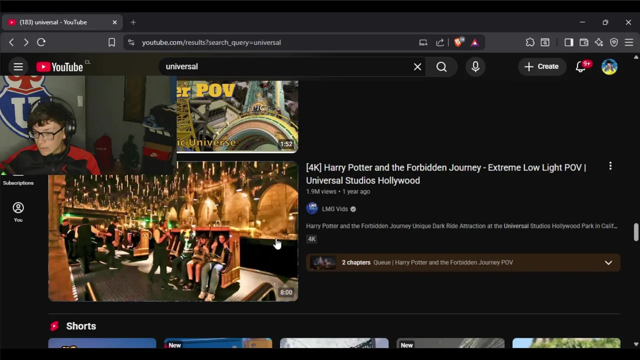This screenshot has height=360, width=640.
Task: Click the scrollbar down arrow
Action: point(636,344)
